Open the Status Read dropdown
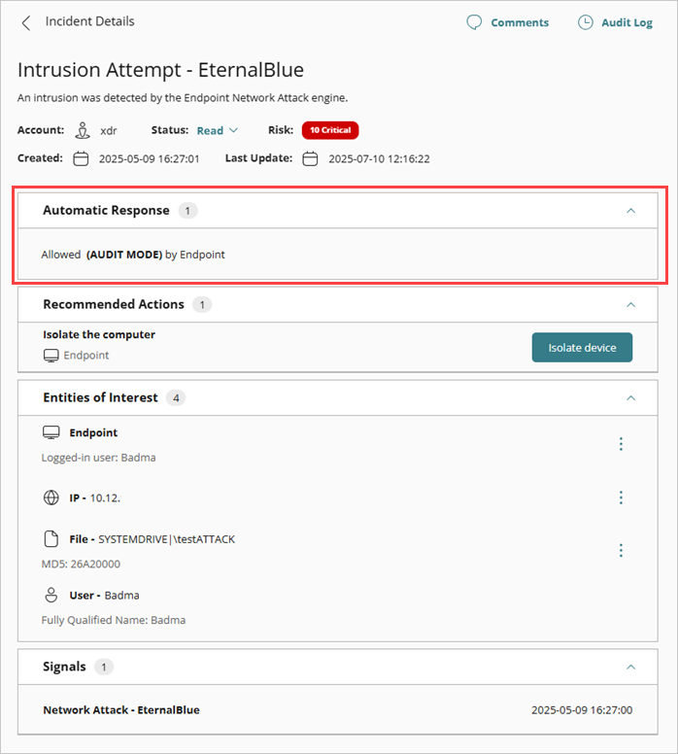Image resolution: width=678 pixels, height=754 pixels. pyautogui.click(x=217, y=130)
